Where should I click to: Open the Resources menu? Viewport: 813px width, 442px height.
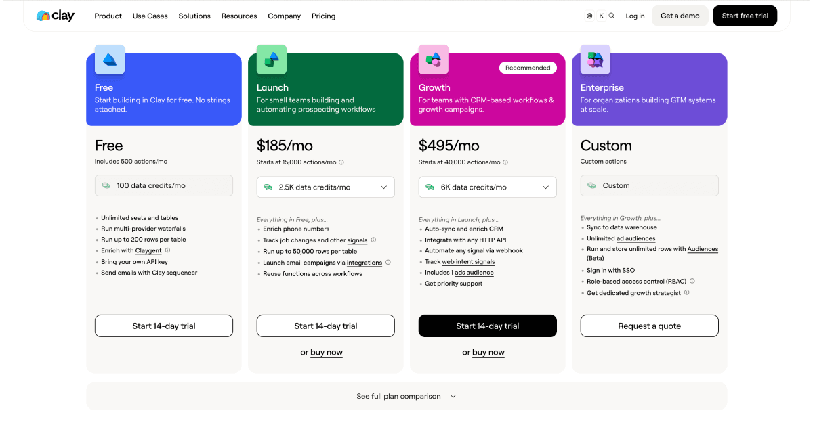point(239,16)
